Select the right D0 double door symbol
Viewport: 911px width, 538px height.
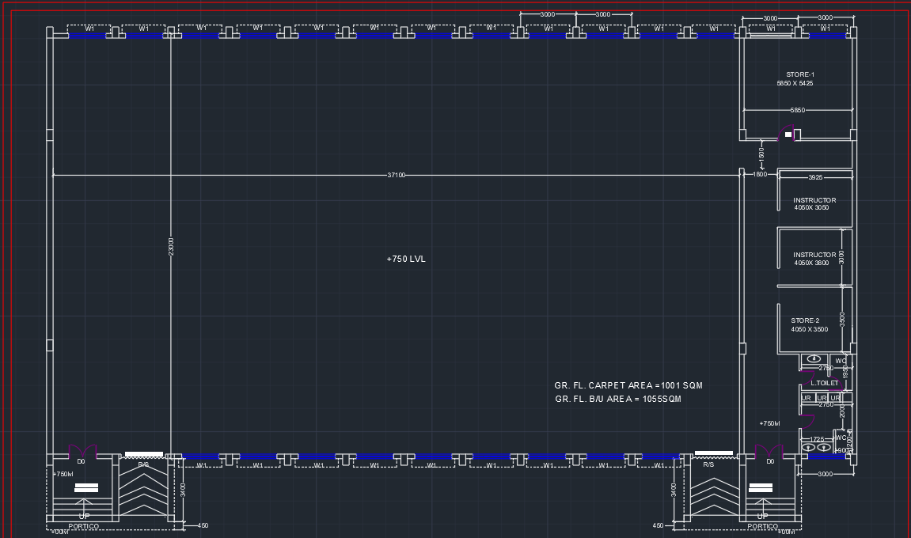point(769,452)
